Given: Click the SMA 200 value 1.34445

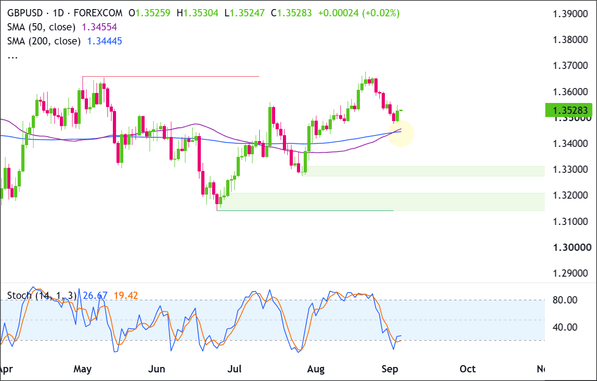Looking at the screenshot, I should (104, 41).
